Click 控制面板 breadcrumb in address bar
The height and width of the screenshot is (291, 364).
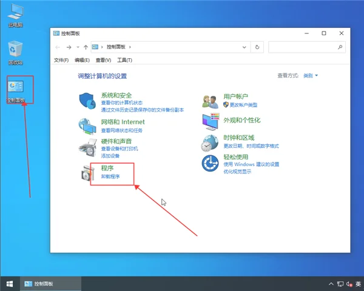(116, 47)
